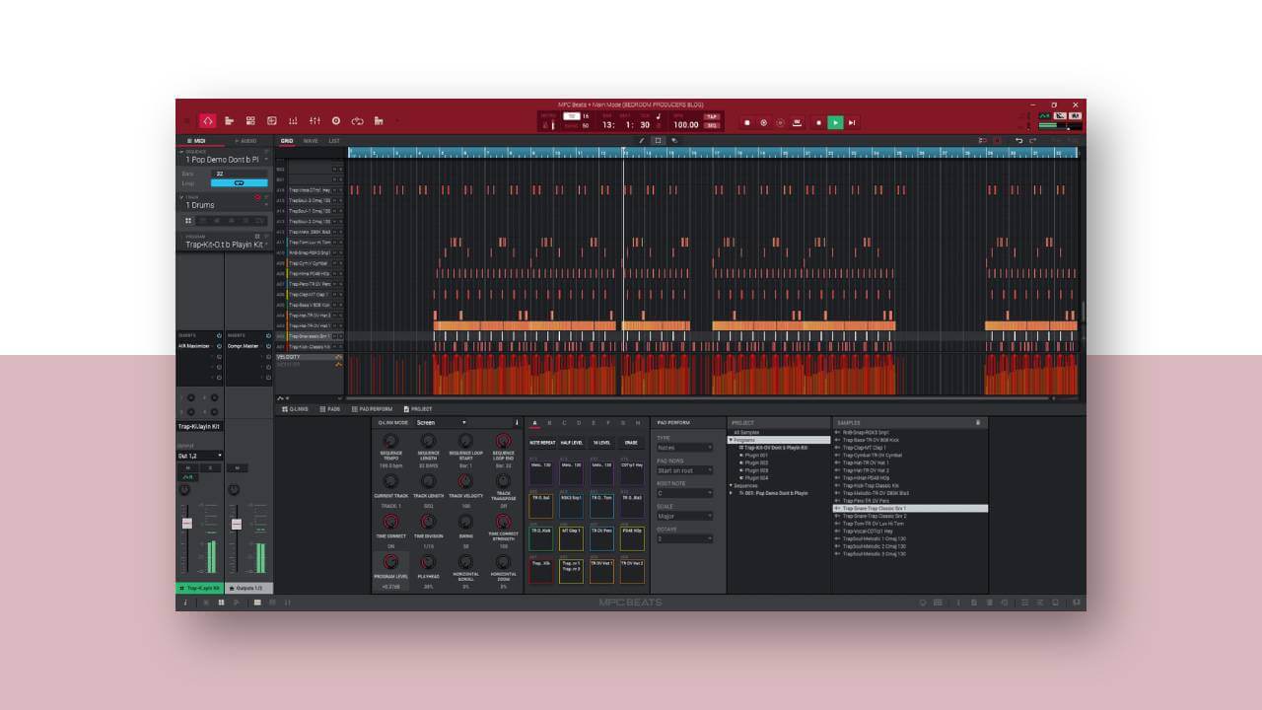Collapse the Sequences tree node
Screen dimensions: 1262x710
pos(731,485)
